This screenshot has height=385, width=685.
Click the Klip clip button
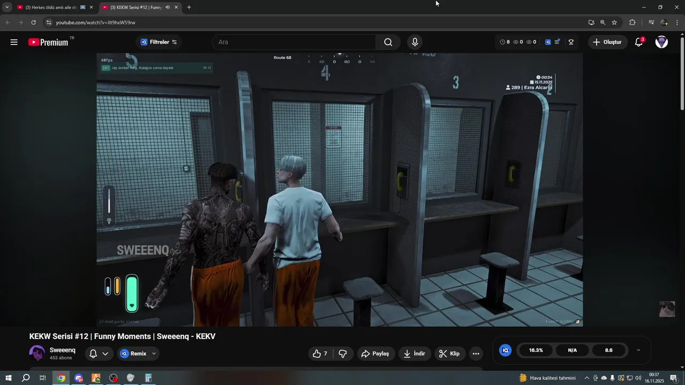click(x=450, y=353)
